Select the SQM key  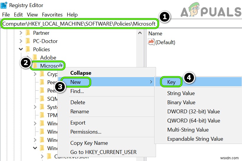52,99
